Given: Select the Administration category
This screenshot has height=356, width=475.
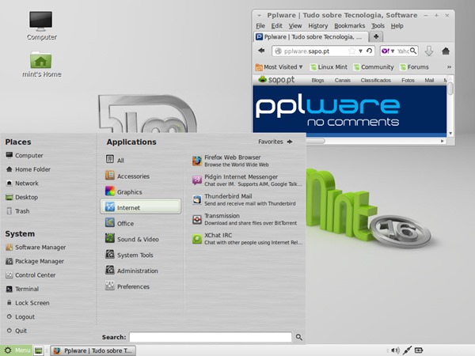Looking at the screenshot, I should pos(141,271).
